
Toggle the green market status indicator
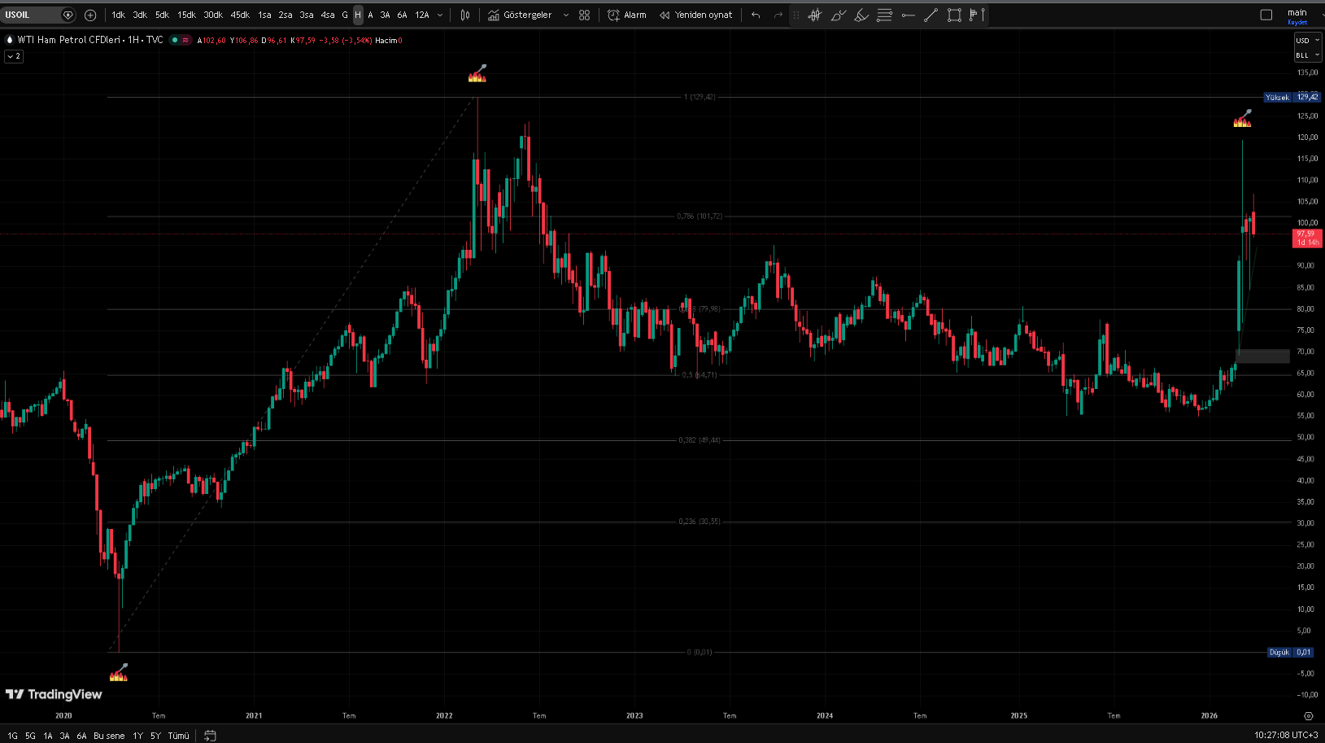(x=175, y=40)
